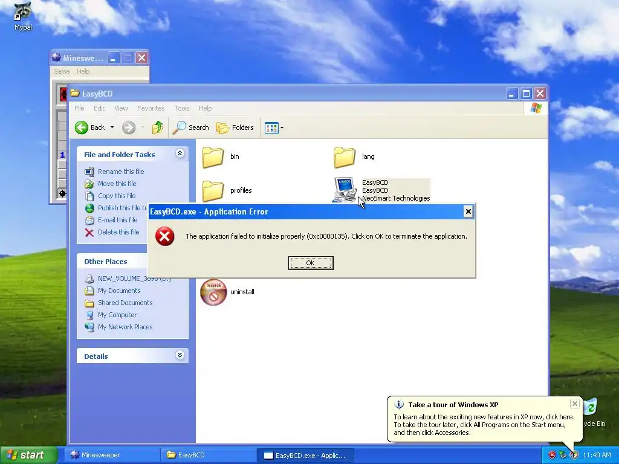Go up one folder level

(158, 127)
